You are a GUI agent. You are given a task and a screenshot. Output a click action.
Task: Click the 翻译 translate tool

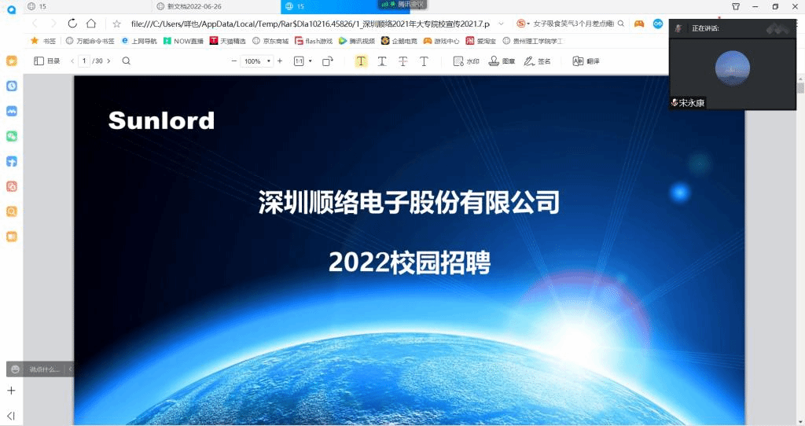pyautogui.click(x=586, y=61)
